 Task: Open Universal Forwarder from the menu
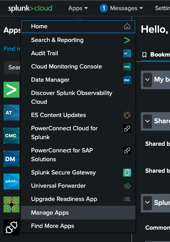click(78, 186)
